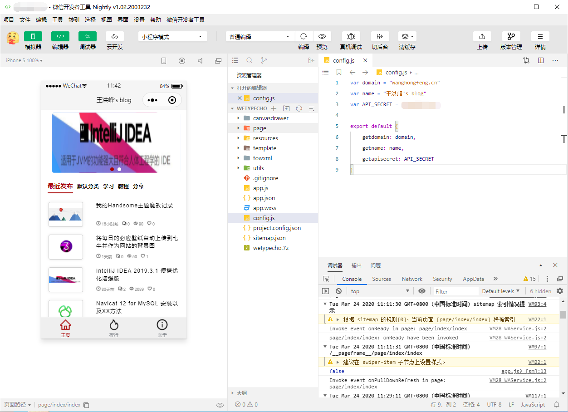Toggle the console live expression eye
568x412 pixels.
(x=422, y=291)
